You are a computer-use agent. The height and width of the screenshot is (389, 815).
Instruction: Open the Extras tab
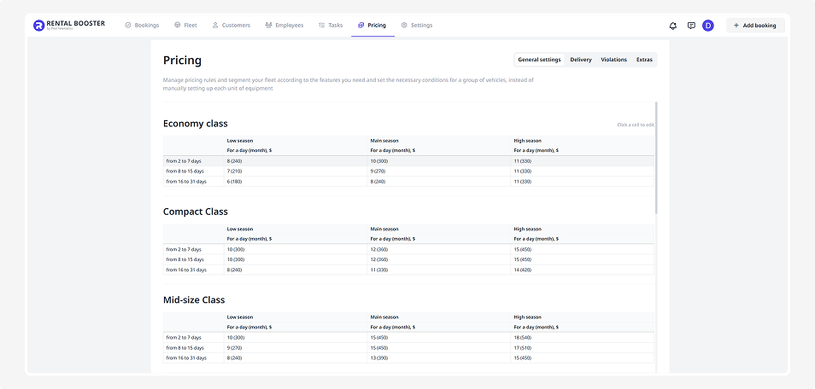coord(644,60)
